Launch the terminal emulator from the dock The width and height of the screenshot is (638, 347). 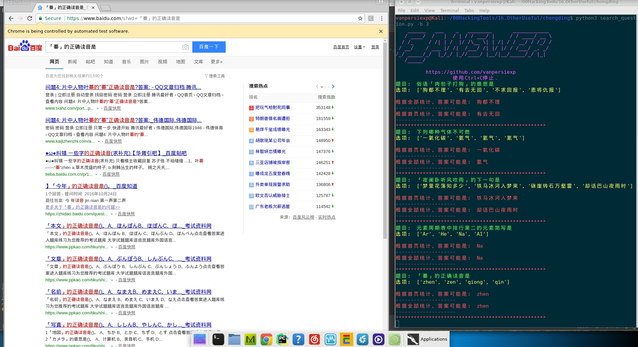click(x=218, y=339)
